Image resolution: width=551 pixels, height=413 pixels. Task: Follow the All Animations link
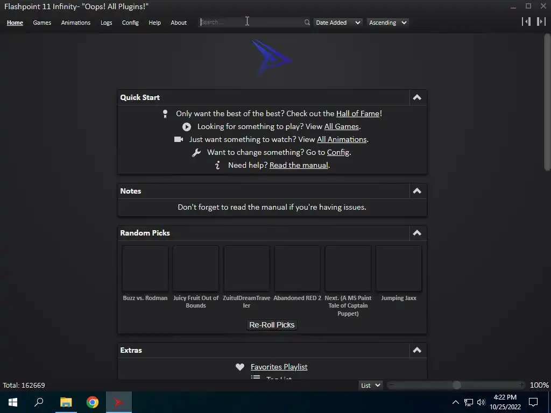pos(342,139)
